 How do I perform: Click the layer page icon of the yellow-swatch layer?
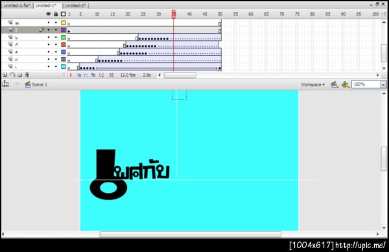coord(10,22)
